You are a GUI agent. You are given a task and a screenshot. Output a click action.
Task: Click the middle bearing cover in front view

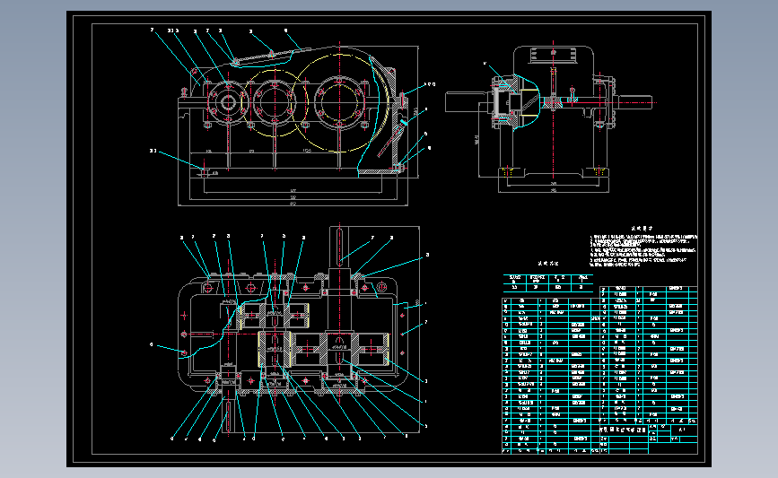click(274, 101)
